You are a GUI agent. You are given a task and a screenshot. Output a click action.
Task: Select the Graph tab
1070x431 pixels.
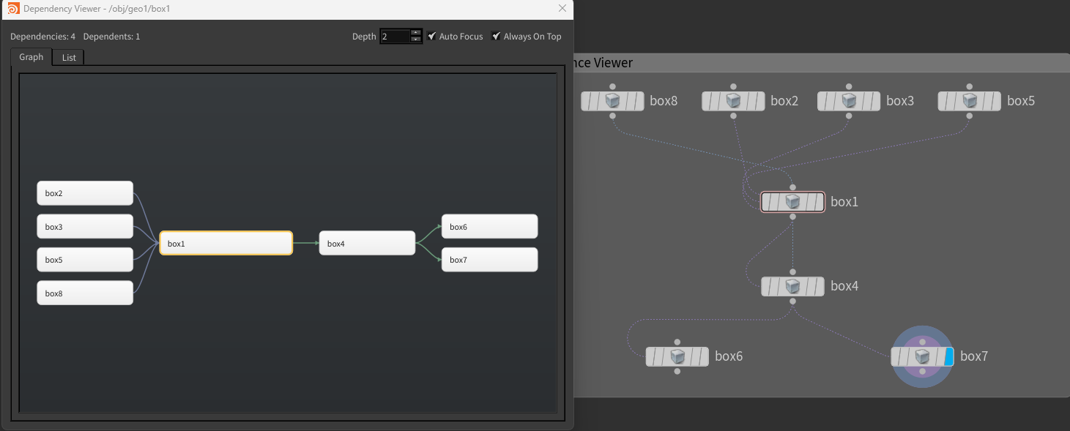tap(31, 57)
